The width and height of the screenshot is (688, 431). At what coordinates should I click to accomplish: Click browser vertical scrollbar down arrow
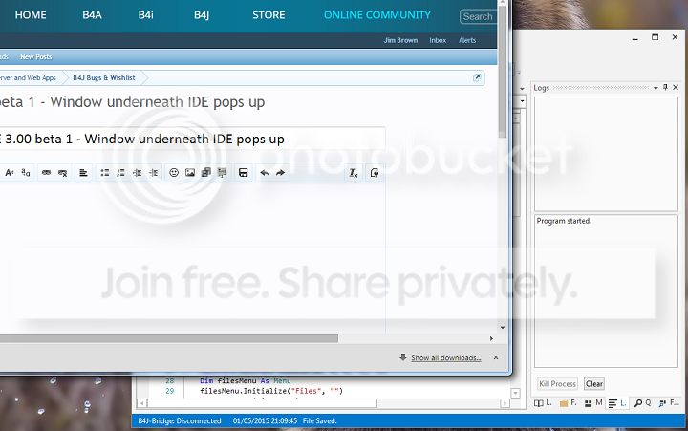coord(503,328)
